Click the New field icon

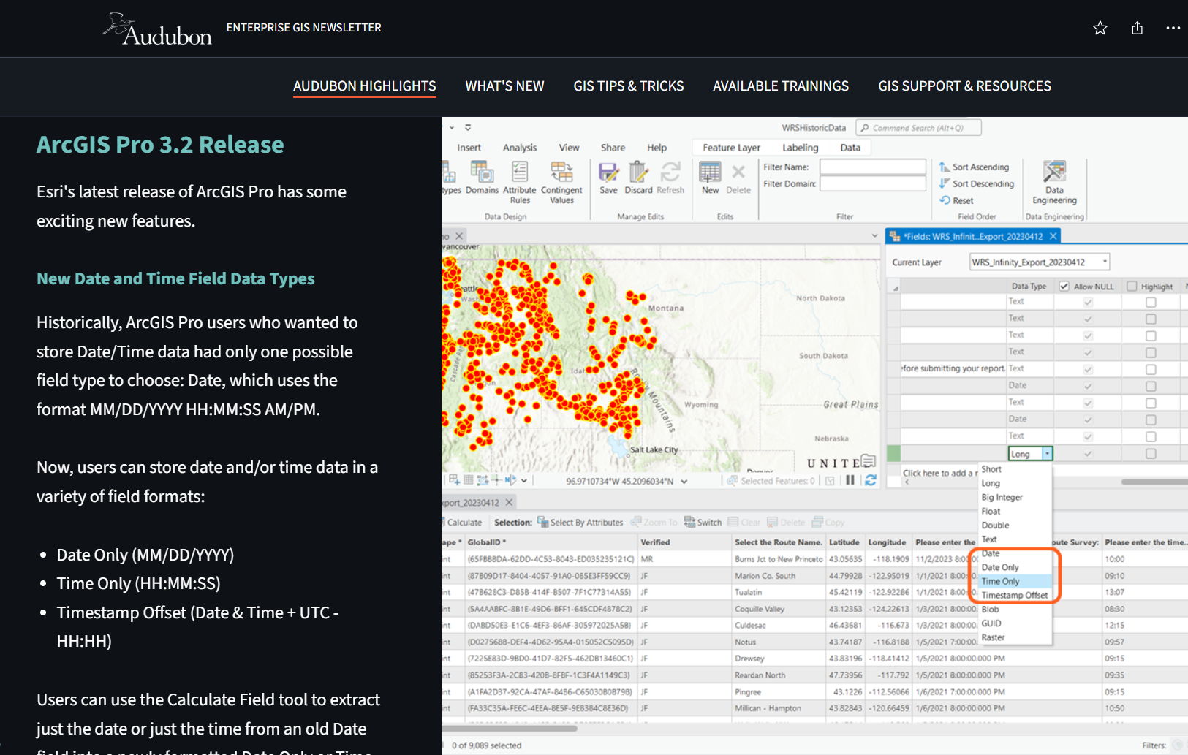click(x=710, y=172)
